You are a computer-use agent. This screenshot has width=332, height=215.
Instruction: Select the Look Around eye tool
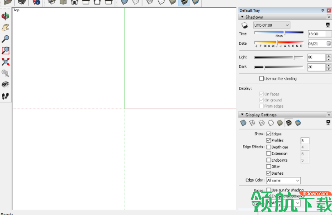pos(5,85)
